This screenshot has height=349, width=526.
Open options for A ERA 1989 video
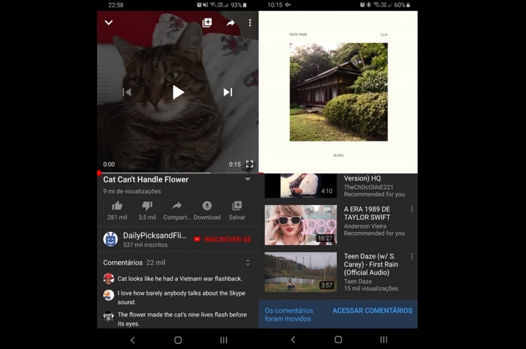411,209
